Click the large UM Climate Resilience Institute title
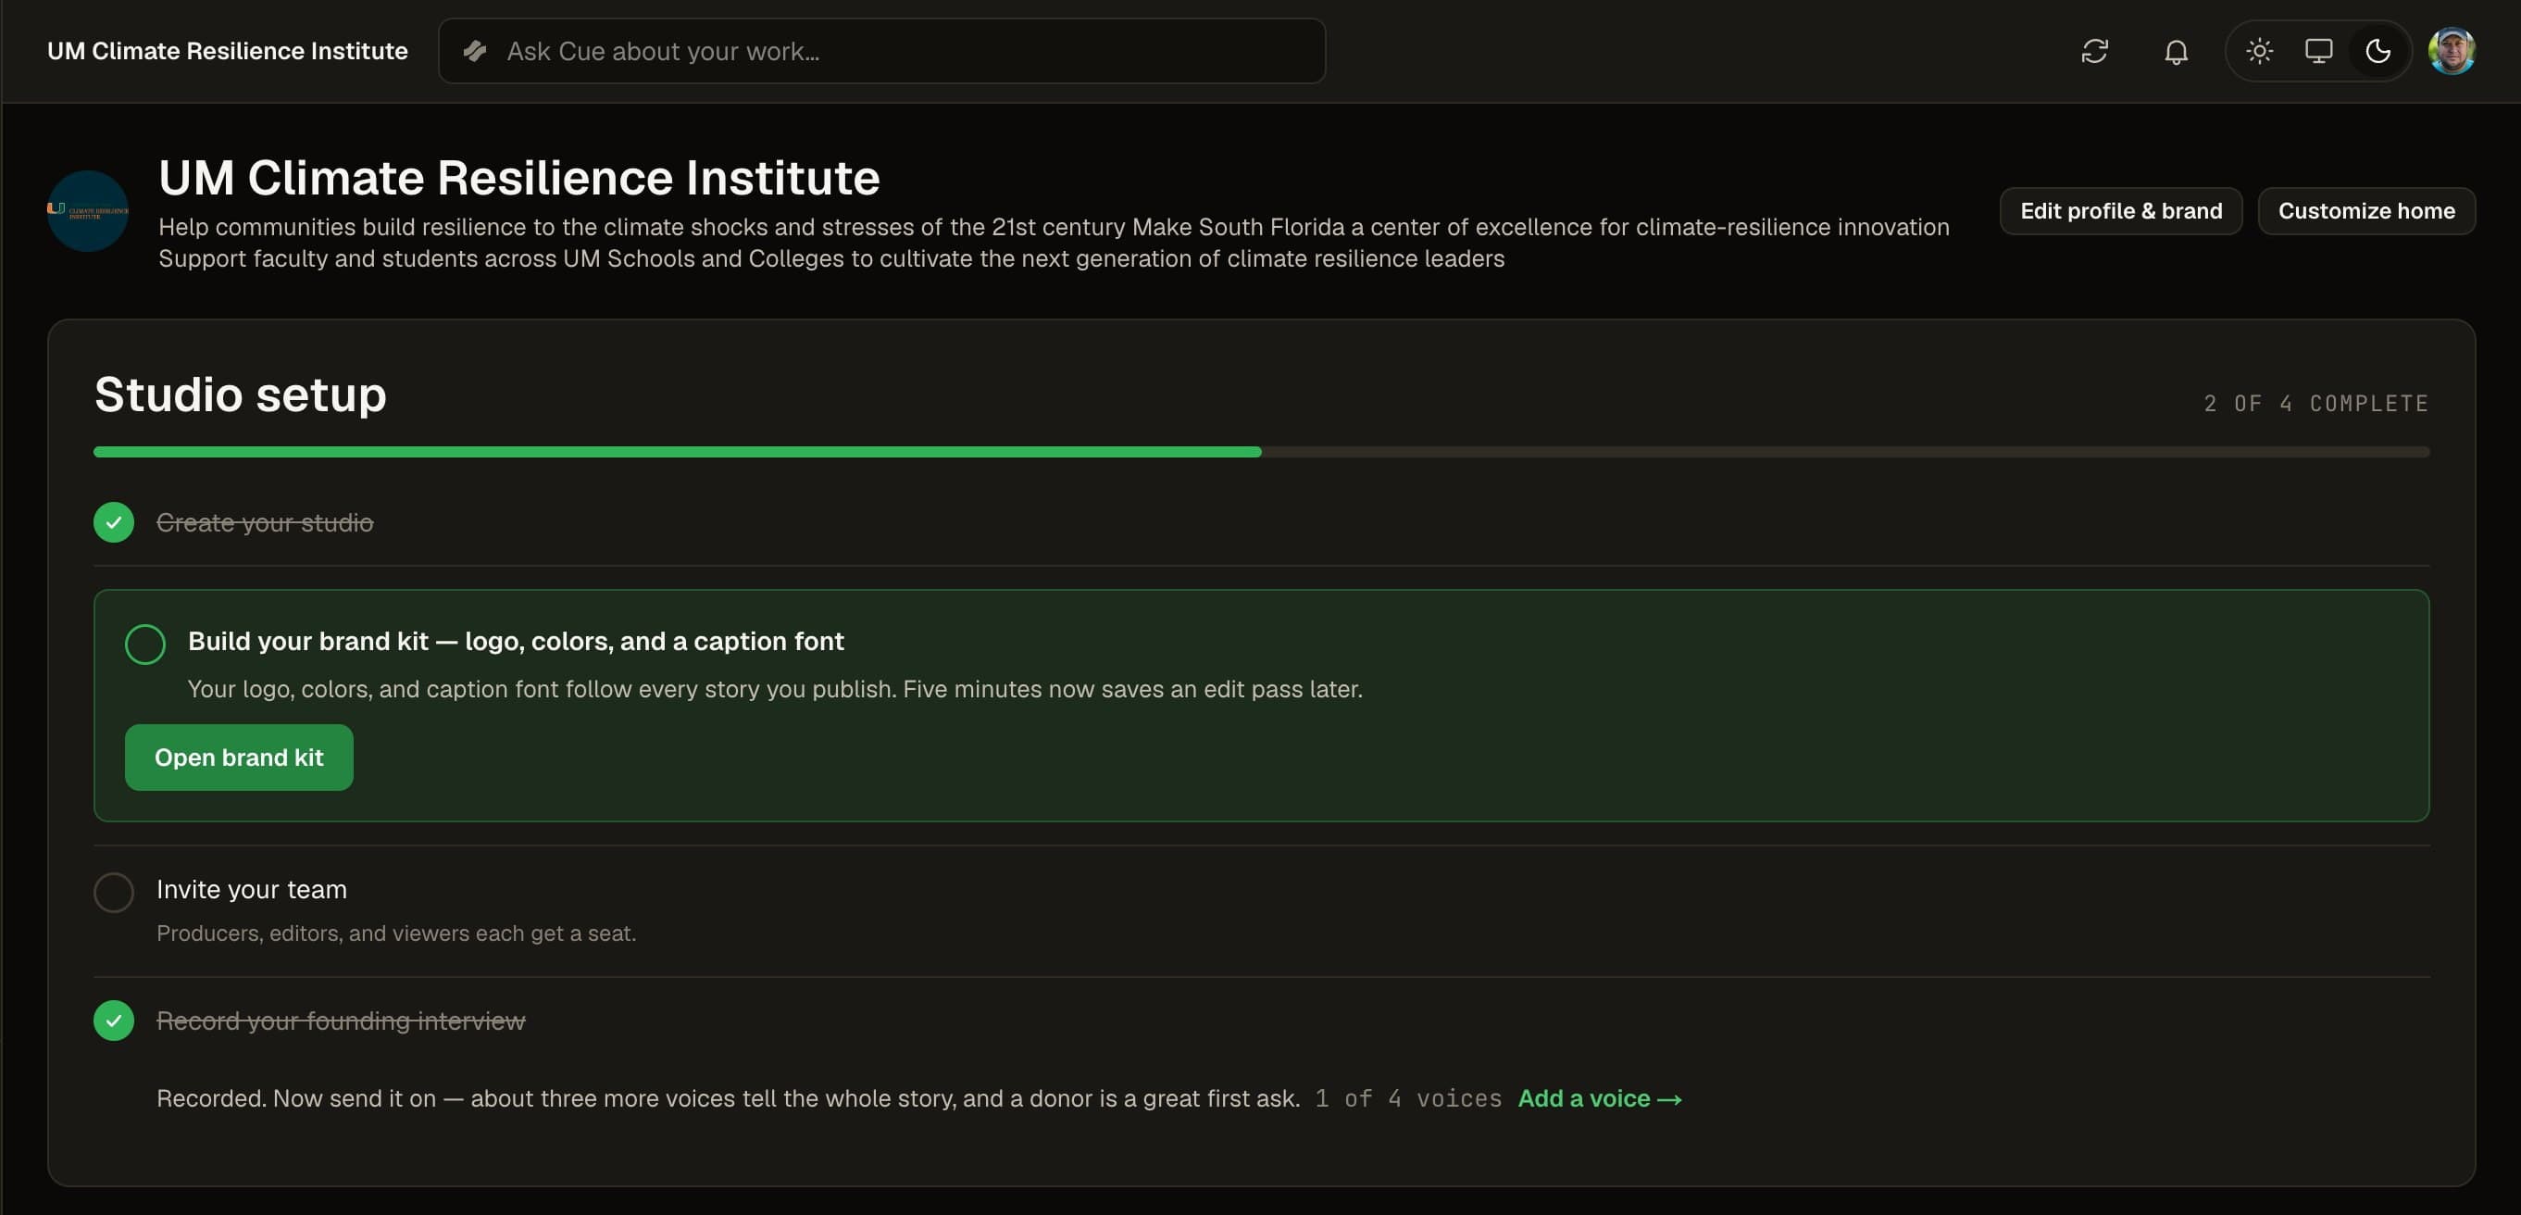 [x=518, y=178]
